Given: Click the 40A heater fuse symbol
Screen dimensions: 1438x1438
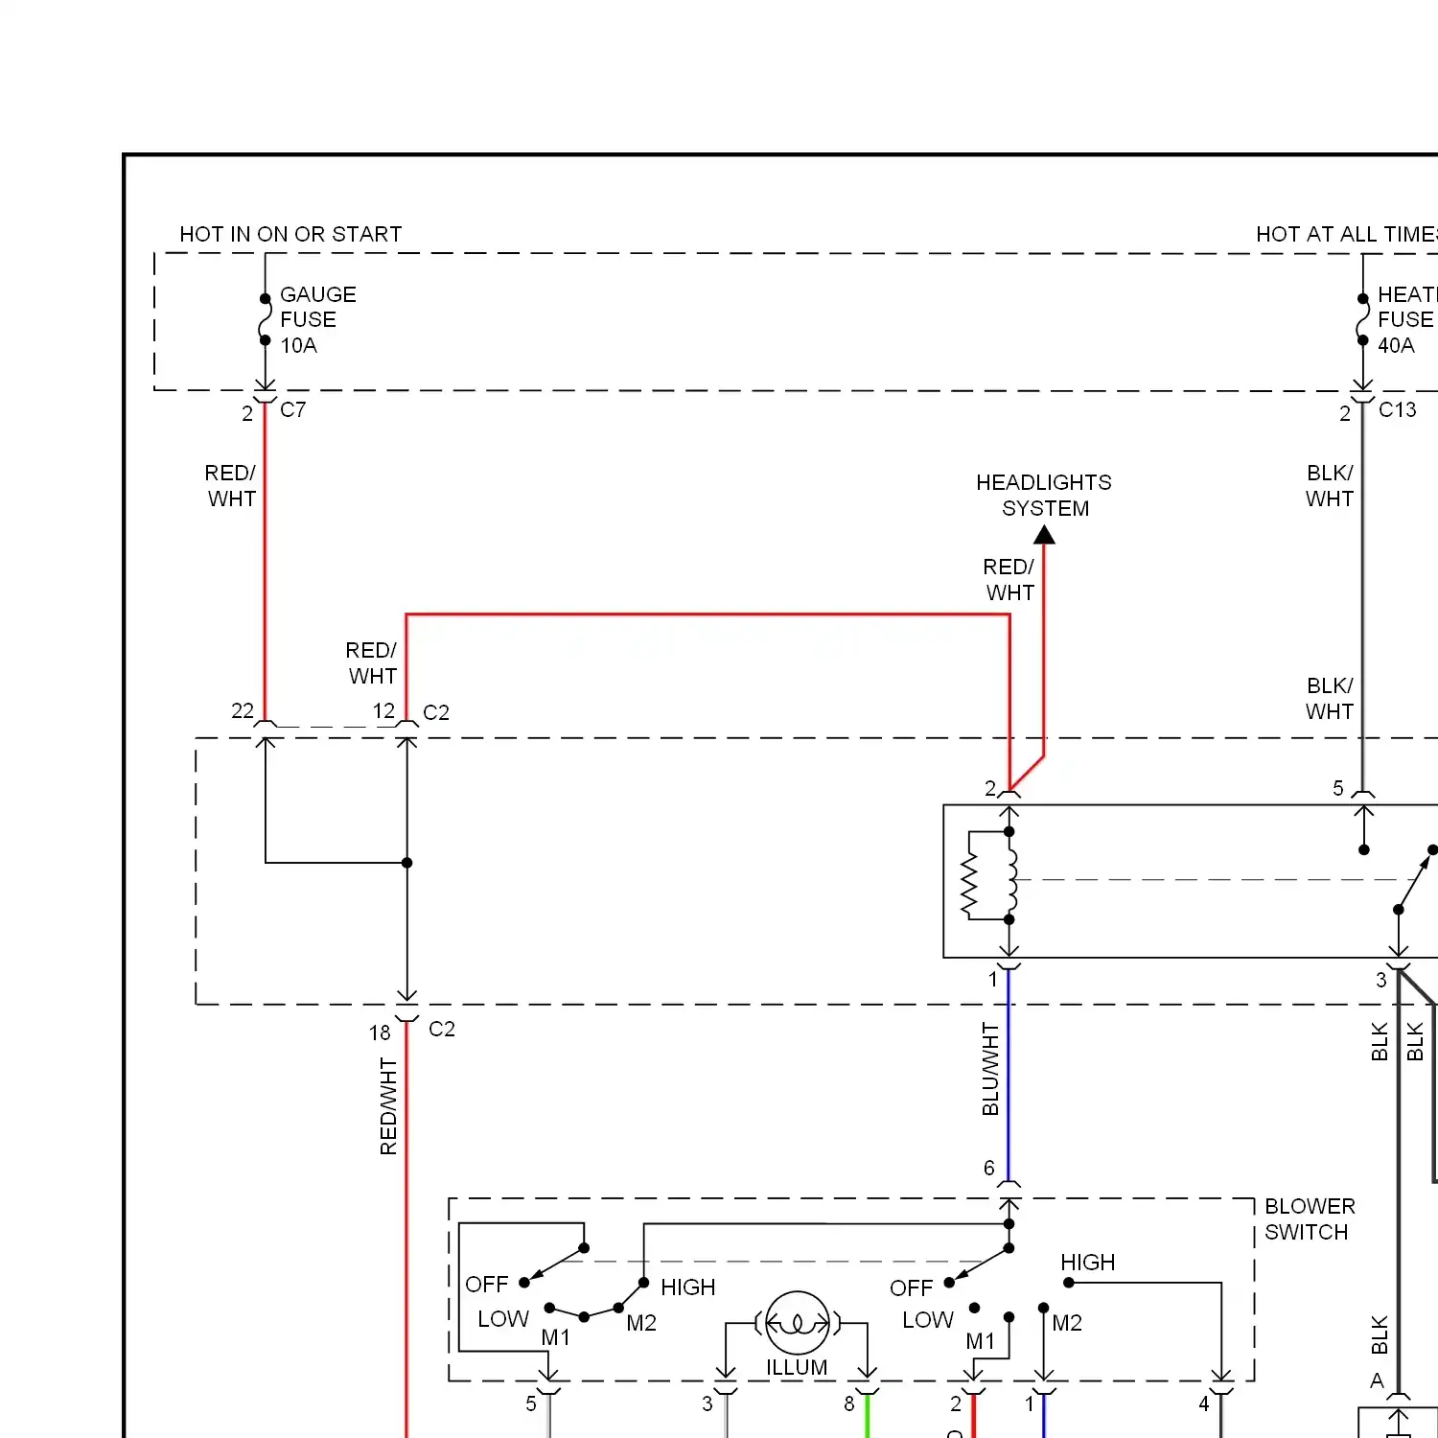Looking at the screenshot, I should point(1362,319).
